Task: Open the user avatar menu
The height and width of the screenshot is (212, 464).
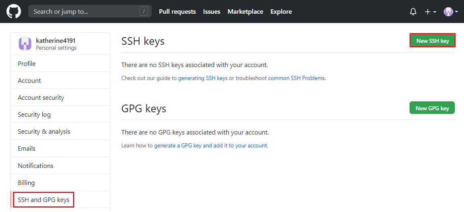Action: click(451, 12)
